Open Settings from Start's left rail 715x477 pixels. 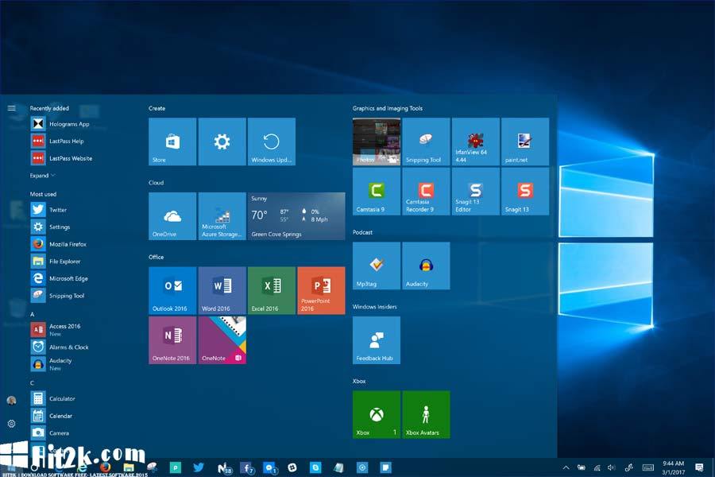click(x=12, y=424)
